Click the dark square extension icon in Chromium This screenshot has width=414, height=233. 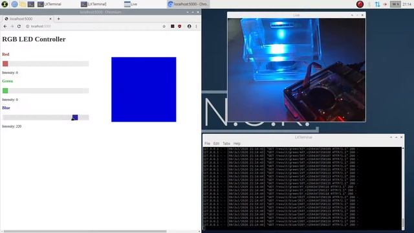pos(173,26)
